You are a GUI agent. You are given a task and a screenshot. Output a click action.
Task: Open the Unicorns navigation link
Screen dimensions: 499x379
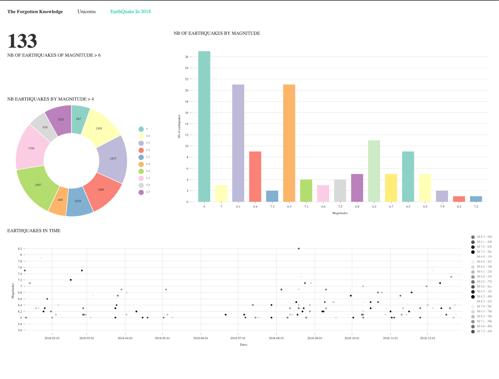point(86,11)
